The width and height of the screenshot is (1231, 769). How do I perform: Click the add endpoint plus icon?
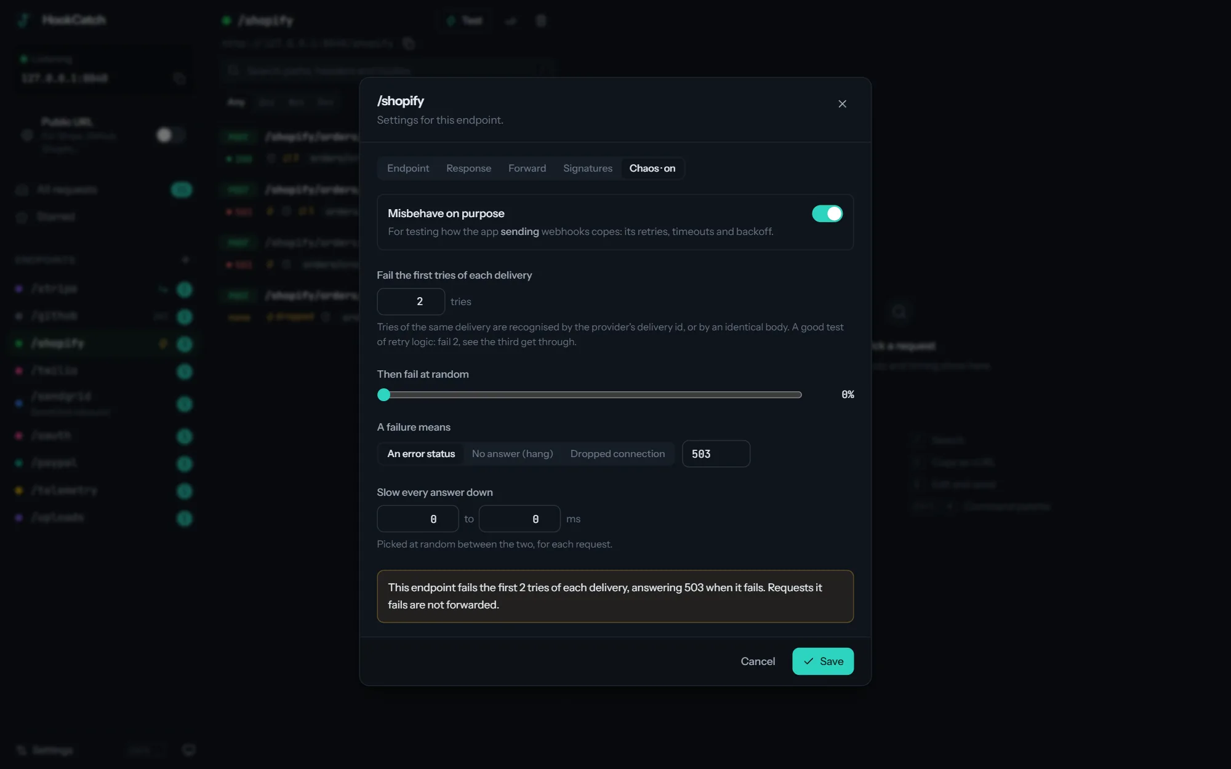point(185,260)
